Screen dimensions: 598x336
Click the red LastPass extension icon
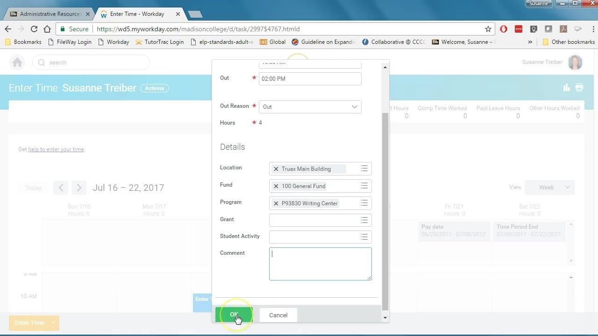[x=519, y=29]
